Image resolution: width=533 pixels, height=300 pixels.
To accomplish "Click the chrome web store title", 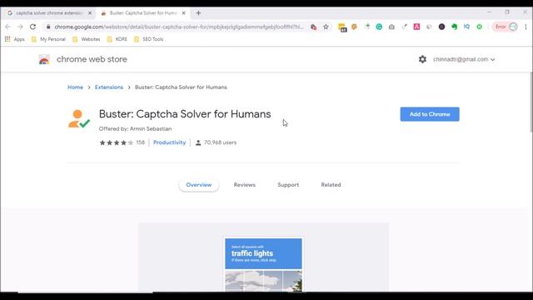I will [92, 59].
